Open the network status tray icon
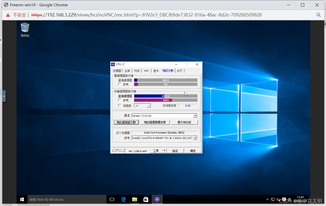The image size is (326, 206). click(x=273, y=199)
